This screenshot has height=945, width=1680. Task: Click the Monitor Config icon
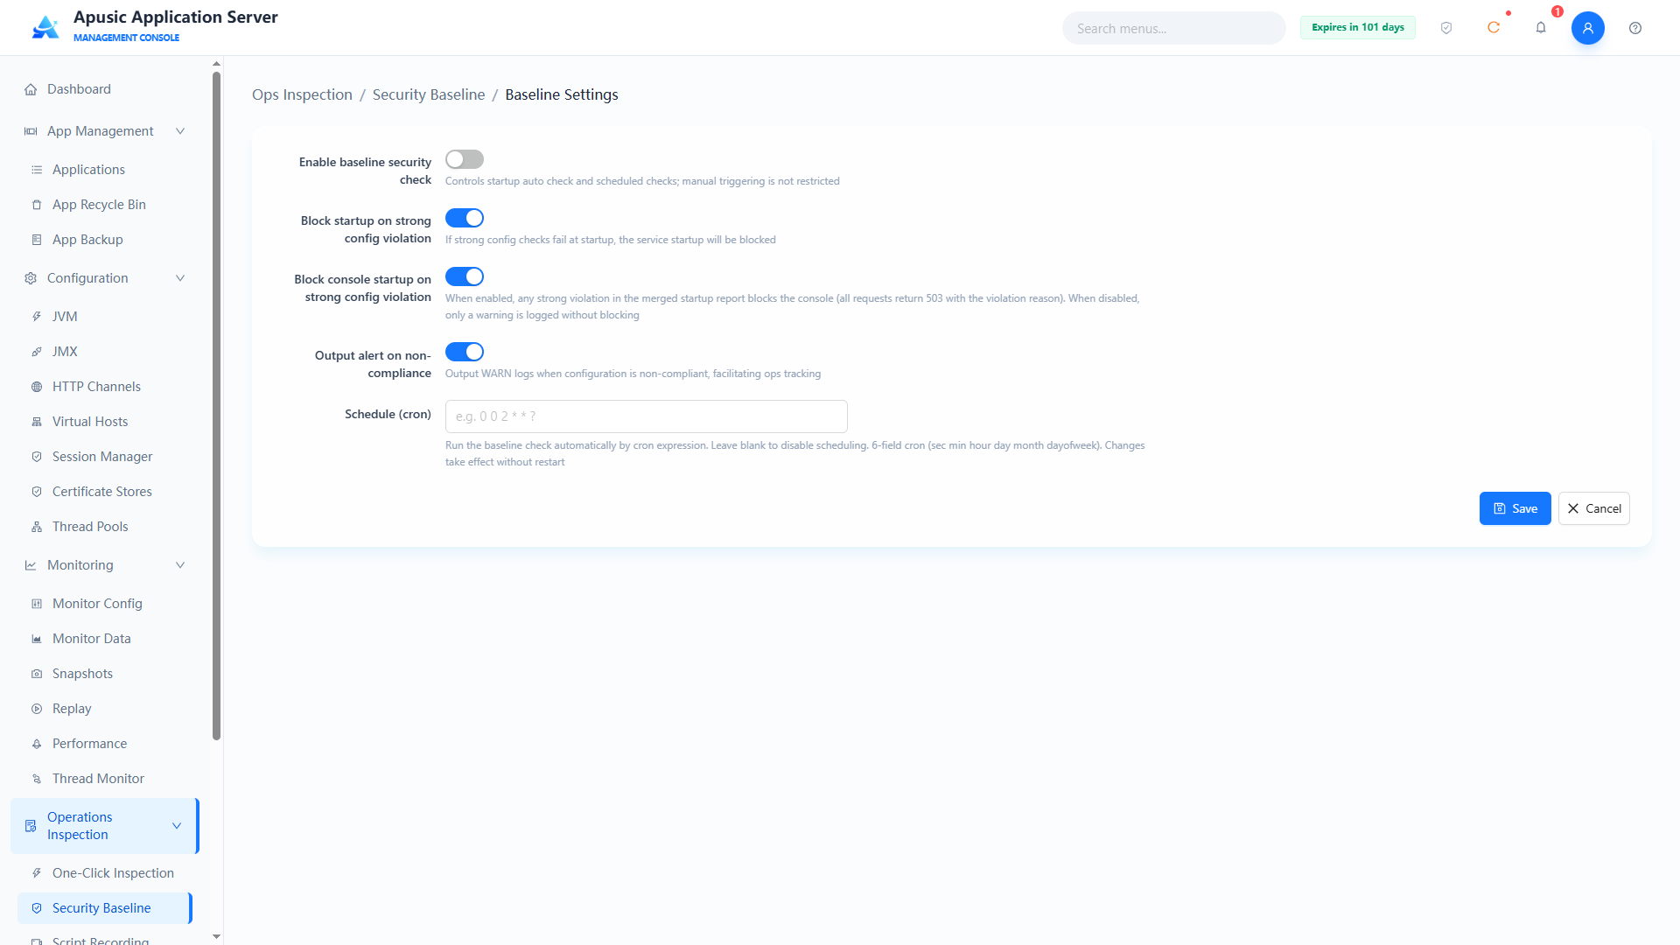tap(37, 604)
